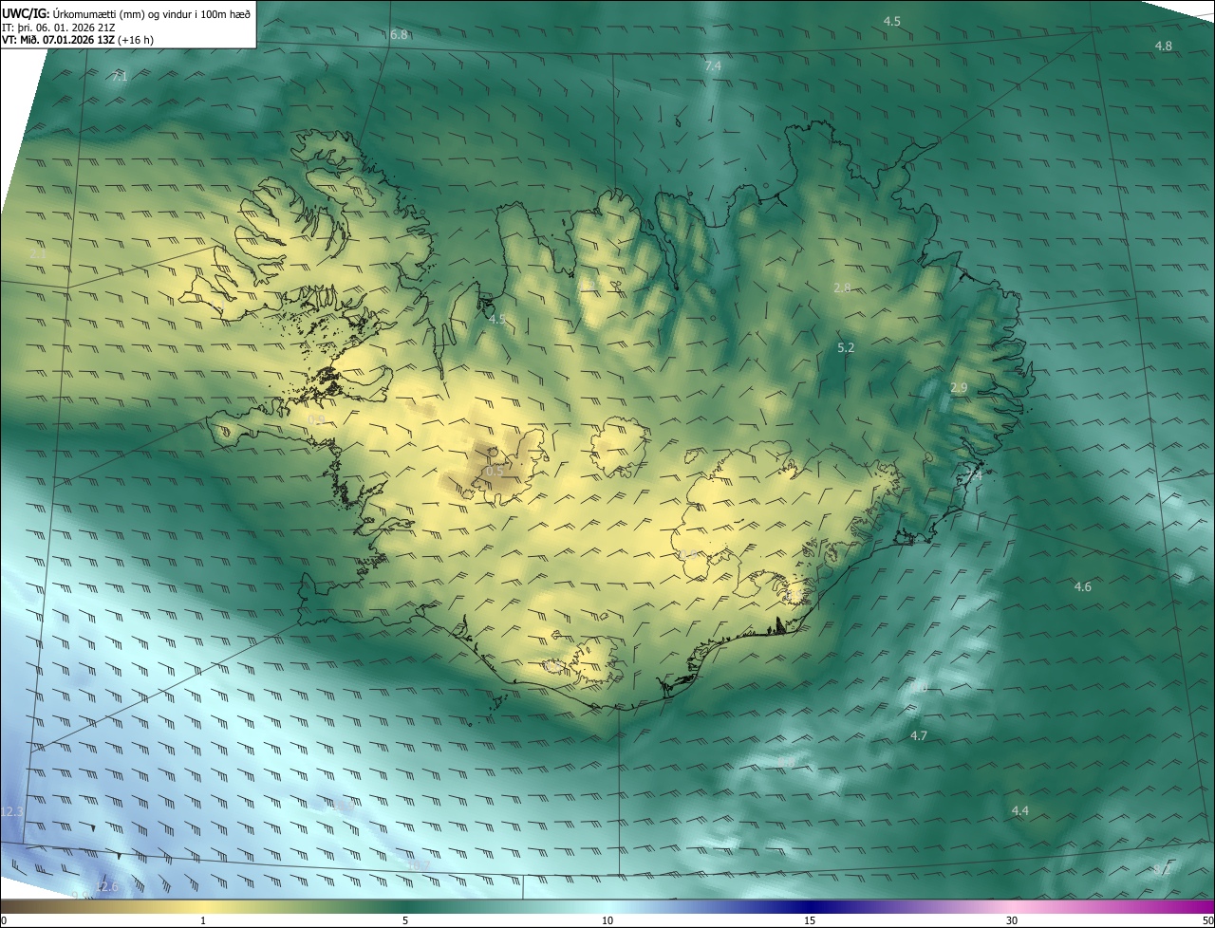
Task: Click the 4.4 value label in the southeast
Action: pyautogui.click(x=1020, y=811)
